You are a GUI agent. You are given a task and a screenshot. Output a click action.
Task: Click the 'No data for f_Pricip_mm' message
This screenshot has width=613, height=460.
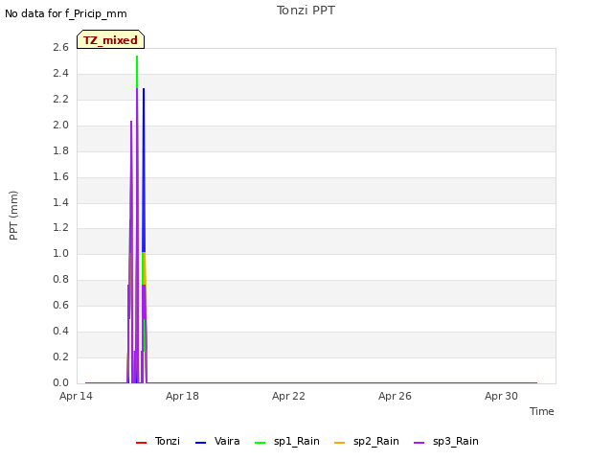(x=66, y=13)
